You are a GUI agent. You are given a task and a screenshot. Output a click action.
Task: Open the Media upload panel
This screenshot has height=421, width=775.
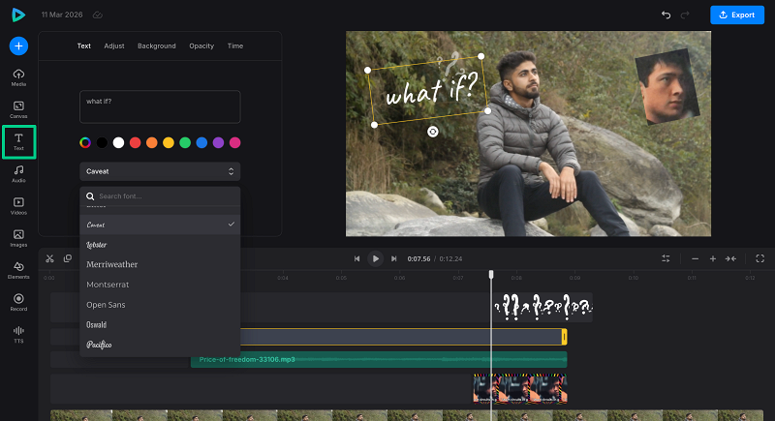pos(18,77)
